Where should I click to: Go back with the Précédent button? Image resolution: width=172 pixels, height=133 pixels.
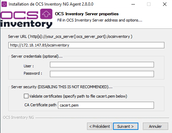100,126
